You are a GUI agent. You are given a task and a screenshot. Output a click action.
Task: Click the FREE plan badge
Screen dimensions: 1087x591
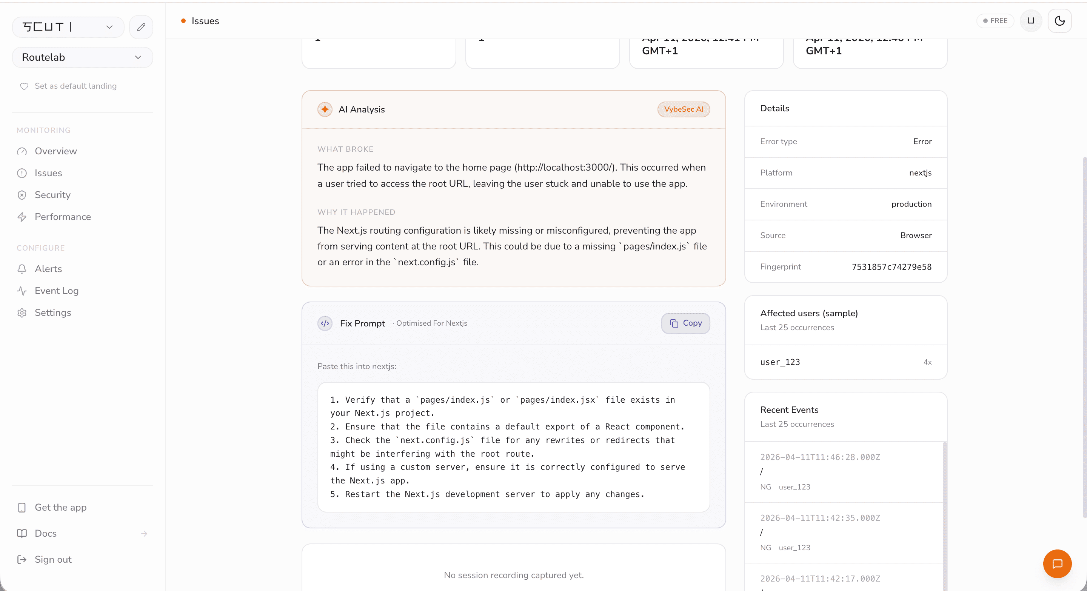tap(995, 21)
